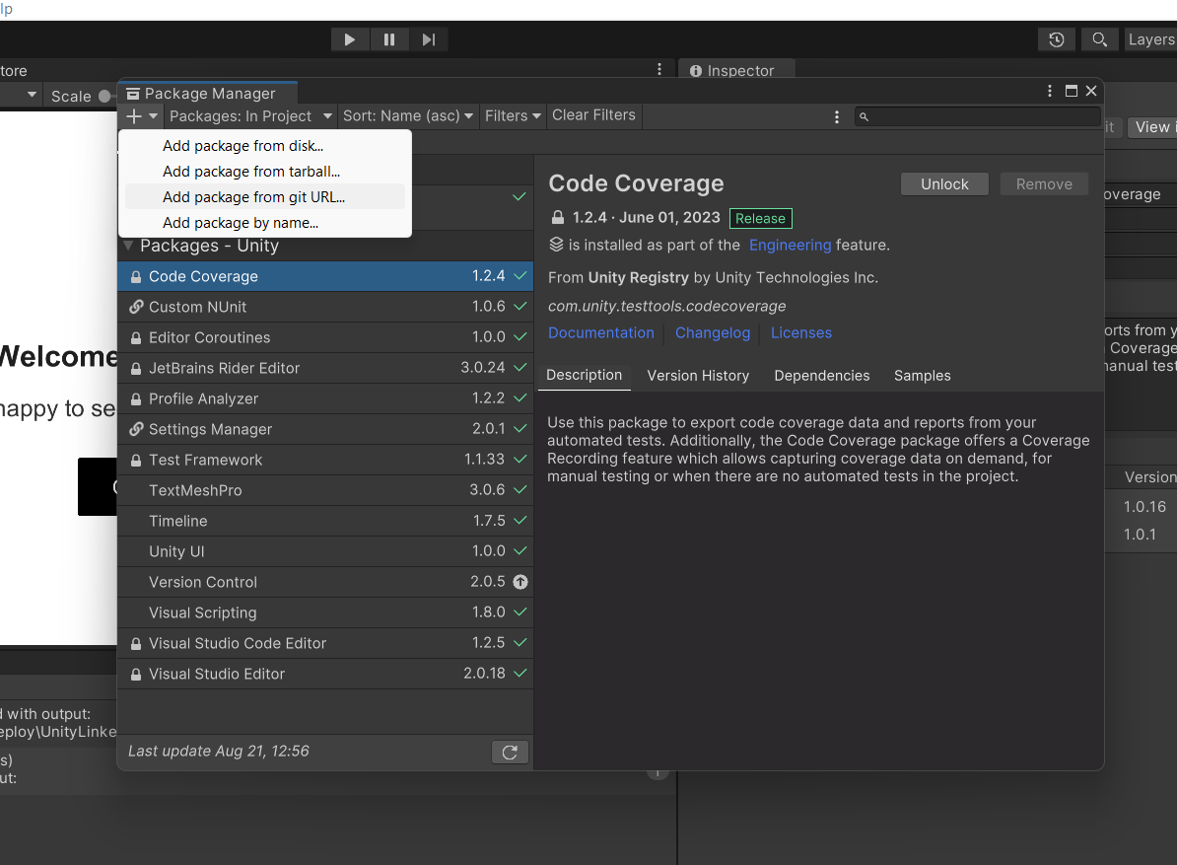Click Unlock button for Code Coverage
Image resolution: width=1177 pixels, height=865 pixels.
pyautogui.click(x=944, y=184)
